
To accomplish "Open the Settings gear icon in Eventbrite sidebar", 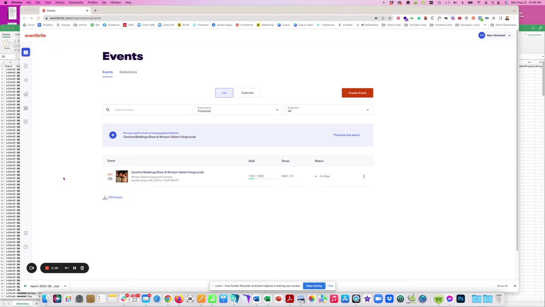I will [x=26, y=122].
